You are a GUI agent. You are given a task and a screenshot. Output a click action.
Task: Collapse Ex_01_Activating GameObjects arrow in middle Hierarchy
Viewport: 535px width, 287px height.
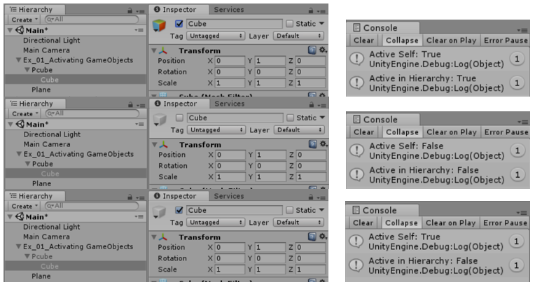19,154
